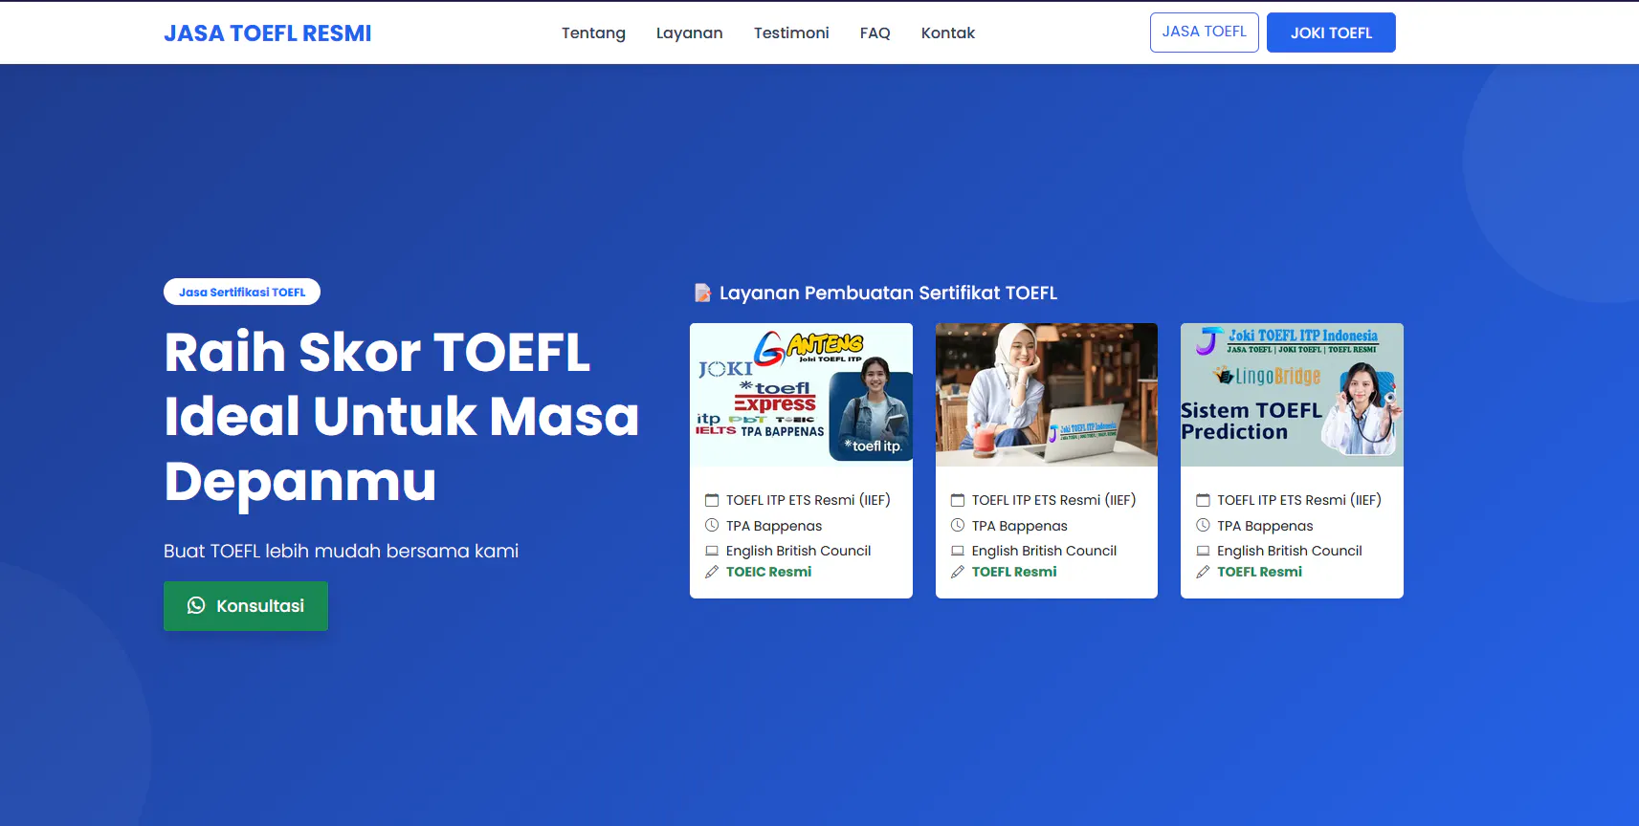
Task: Click the laptop icon in the TOEIC Resmi card
Action: 712,551
